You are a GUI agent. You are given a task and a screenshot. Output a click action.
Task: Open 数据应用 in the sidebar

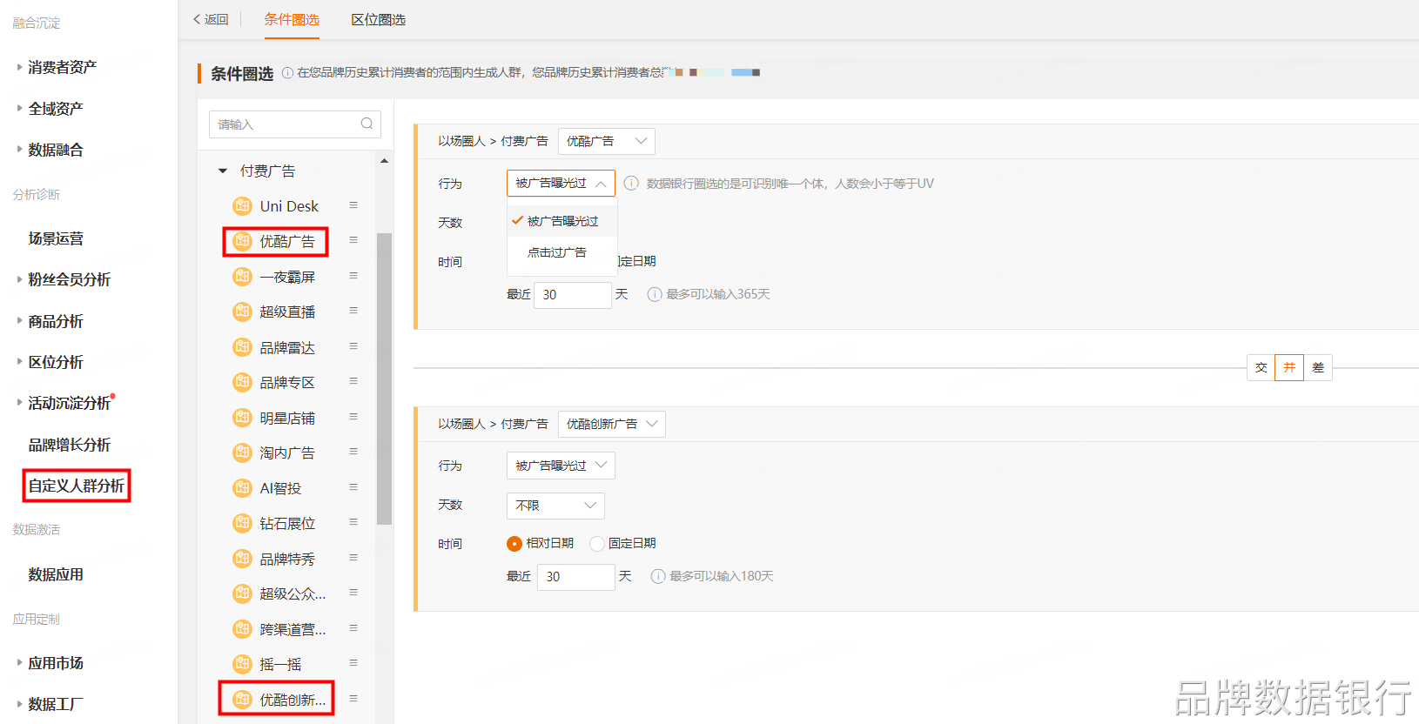coord(56,574)
